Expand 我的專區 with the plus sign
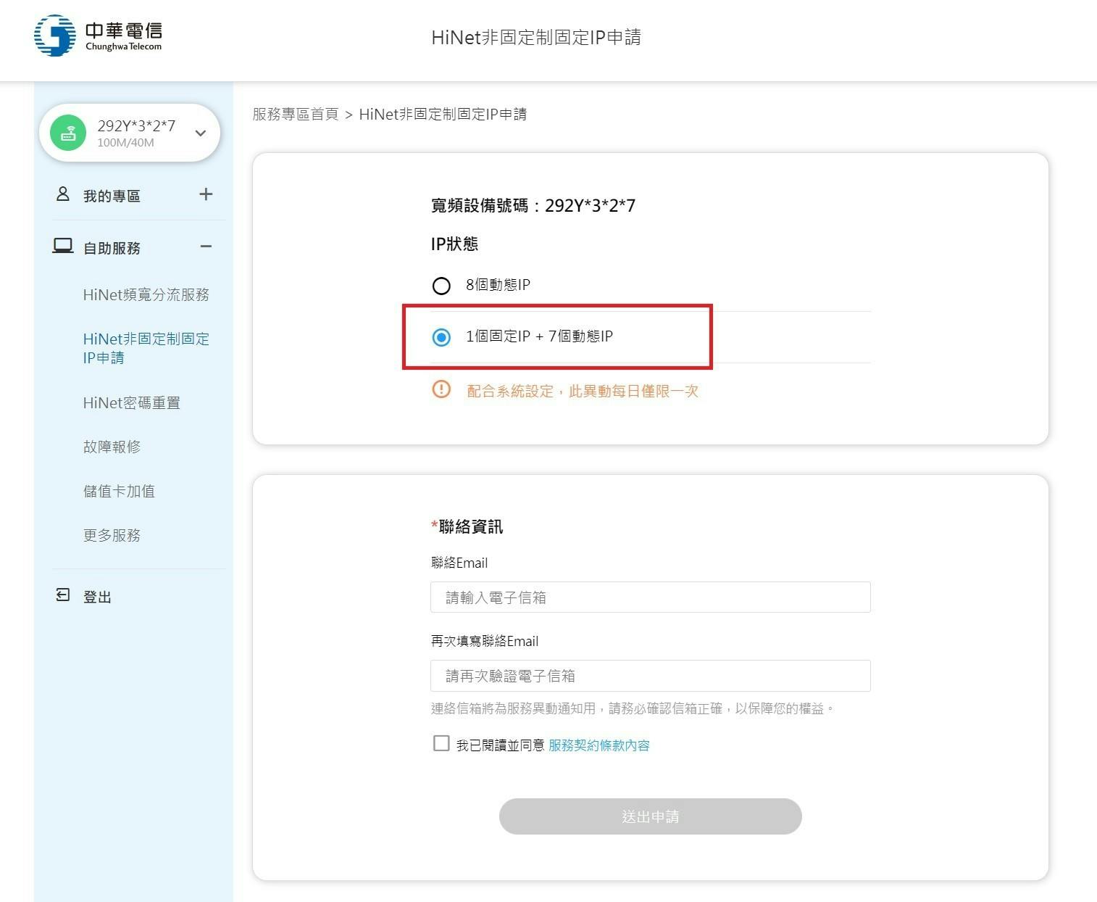1097x902 pixels. pyautogui.click(x=206, y=194)
